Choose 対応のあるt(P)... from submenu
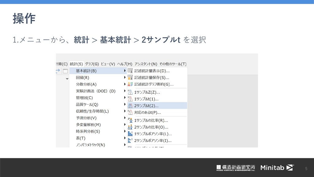 point(157,112)
